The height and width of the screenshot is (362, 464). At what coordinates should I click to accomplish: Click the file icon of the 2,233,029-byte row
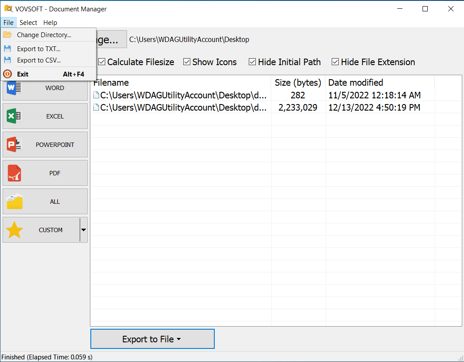coord(96,107)
